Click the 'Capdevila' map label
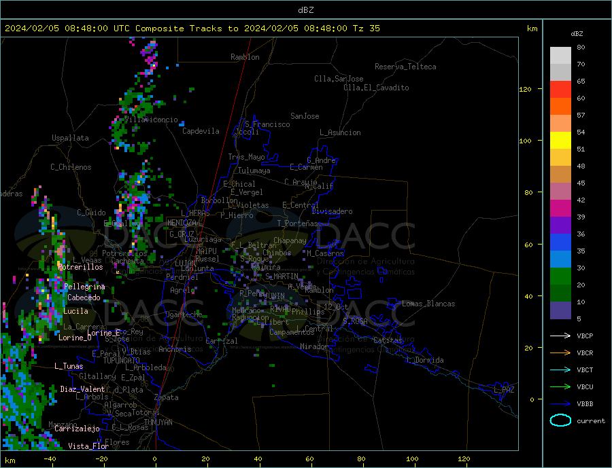 [201, 131]
